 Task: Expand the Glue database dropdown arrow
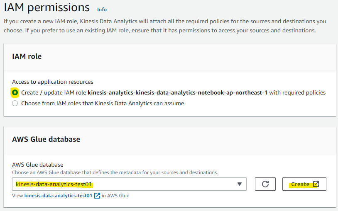pyautogui.click(x=239, y=184)
